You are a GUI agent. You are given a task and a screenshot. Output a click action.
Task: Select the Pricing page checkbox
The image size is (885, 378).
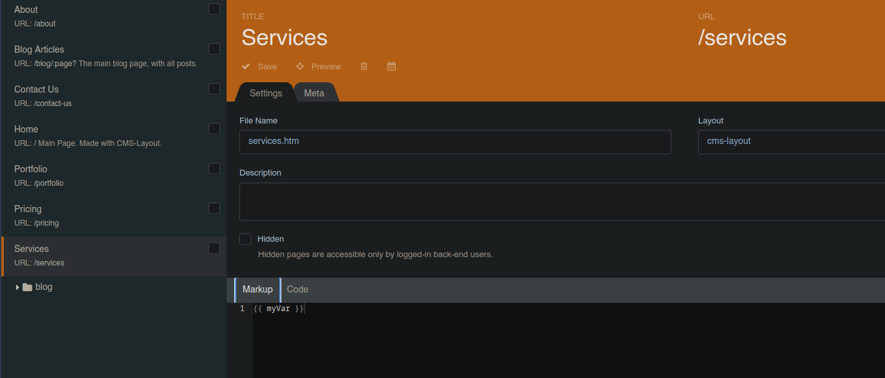[214, 208]
